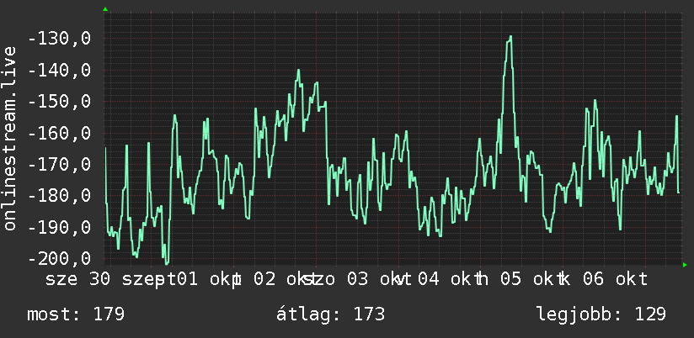Click the 'átlag: 173' average value
Image resolution: width=694 pixels, height=338 pixels.
(331, 314)
